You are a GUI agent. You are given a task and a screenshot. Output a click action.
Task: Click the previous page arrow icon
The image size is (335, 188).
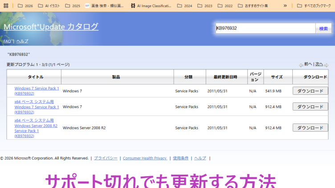click(301, 65)
